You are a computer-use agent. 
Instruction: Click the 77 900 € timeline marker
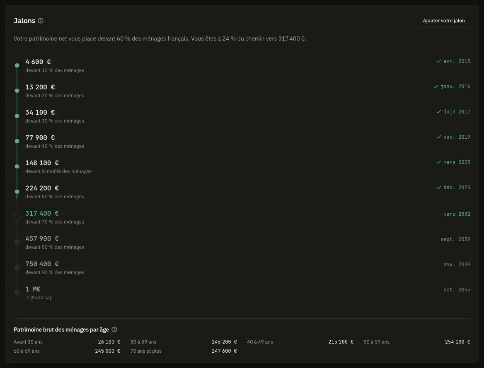(x=17, y=141)
